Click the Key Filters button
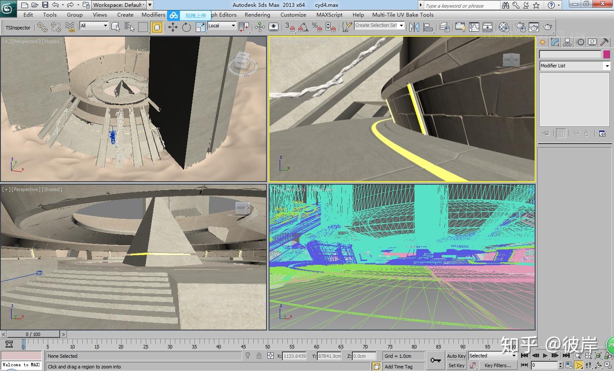Image resolution: width=614 pixels, height=371 pixels. tap(498, 365)
